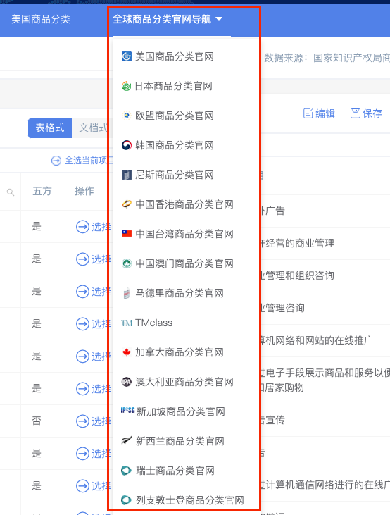
Task: Open 瑞士商品分类官网 entry
Action: (175, 471)
